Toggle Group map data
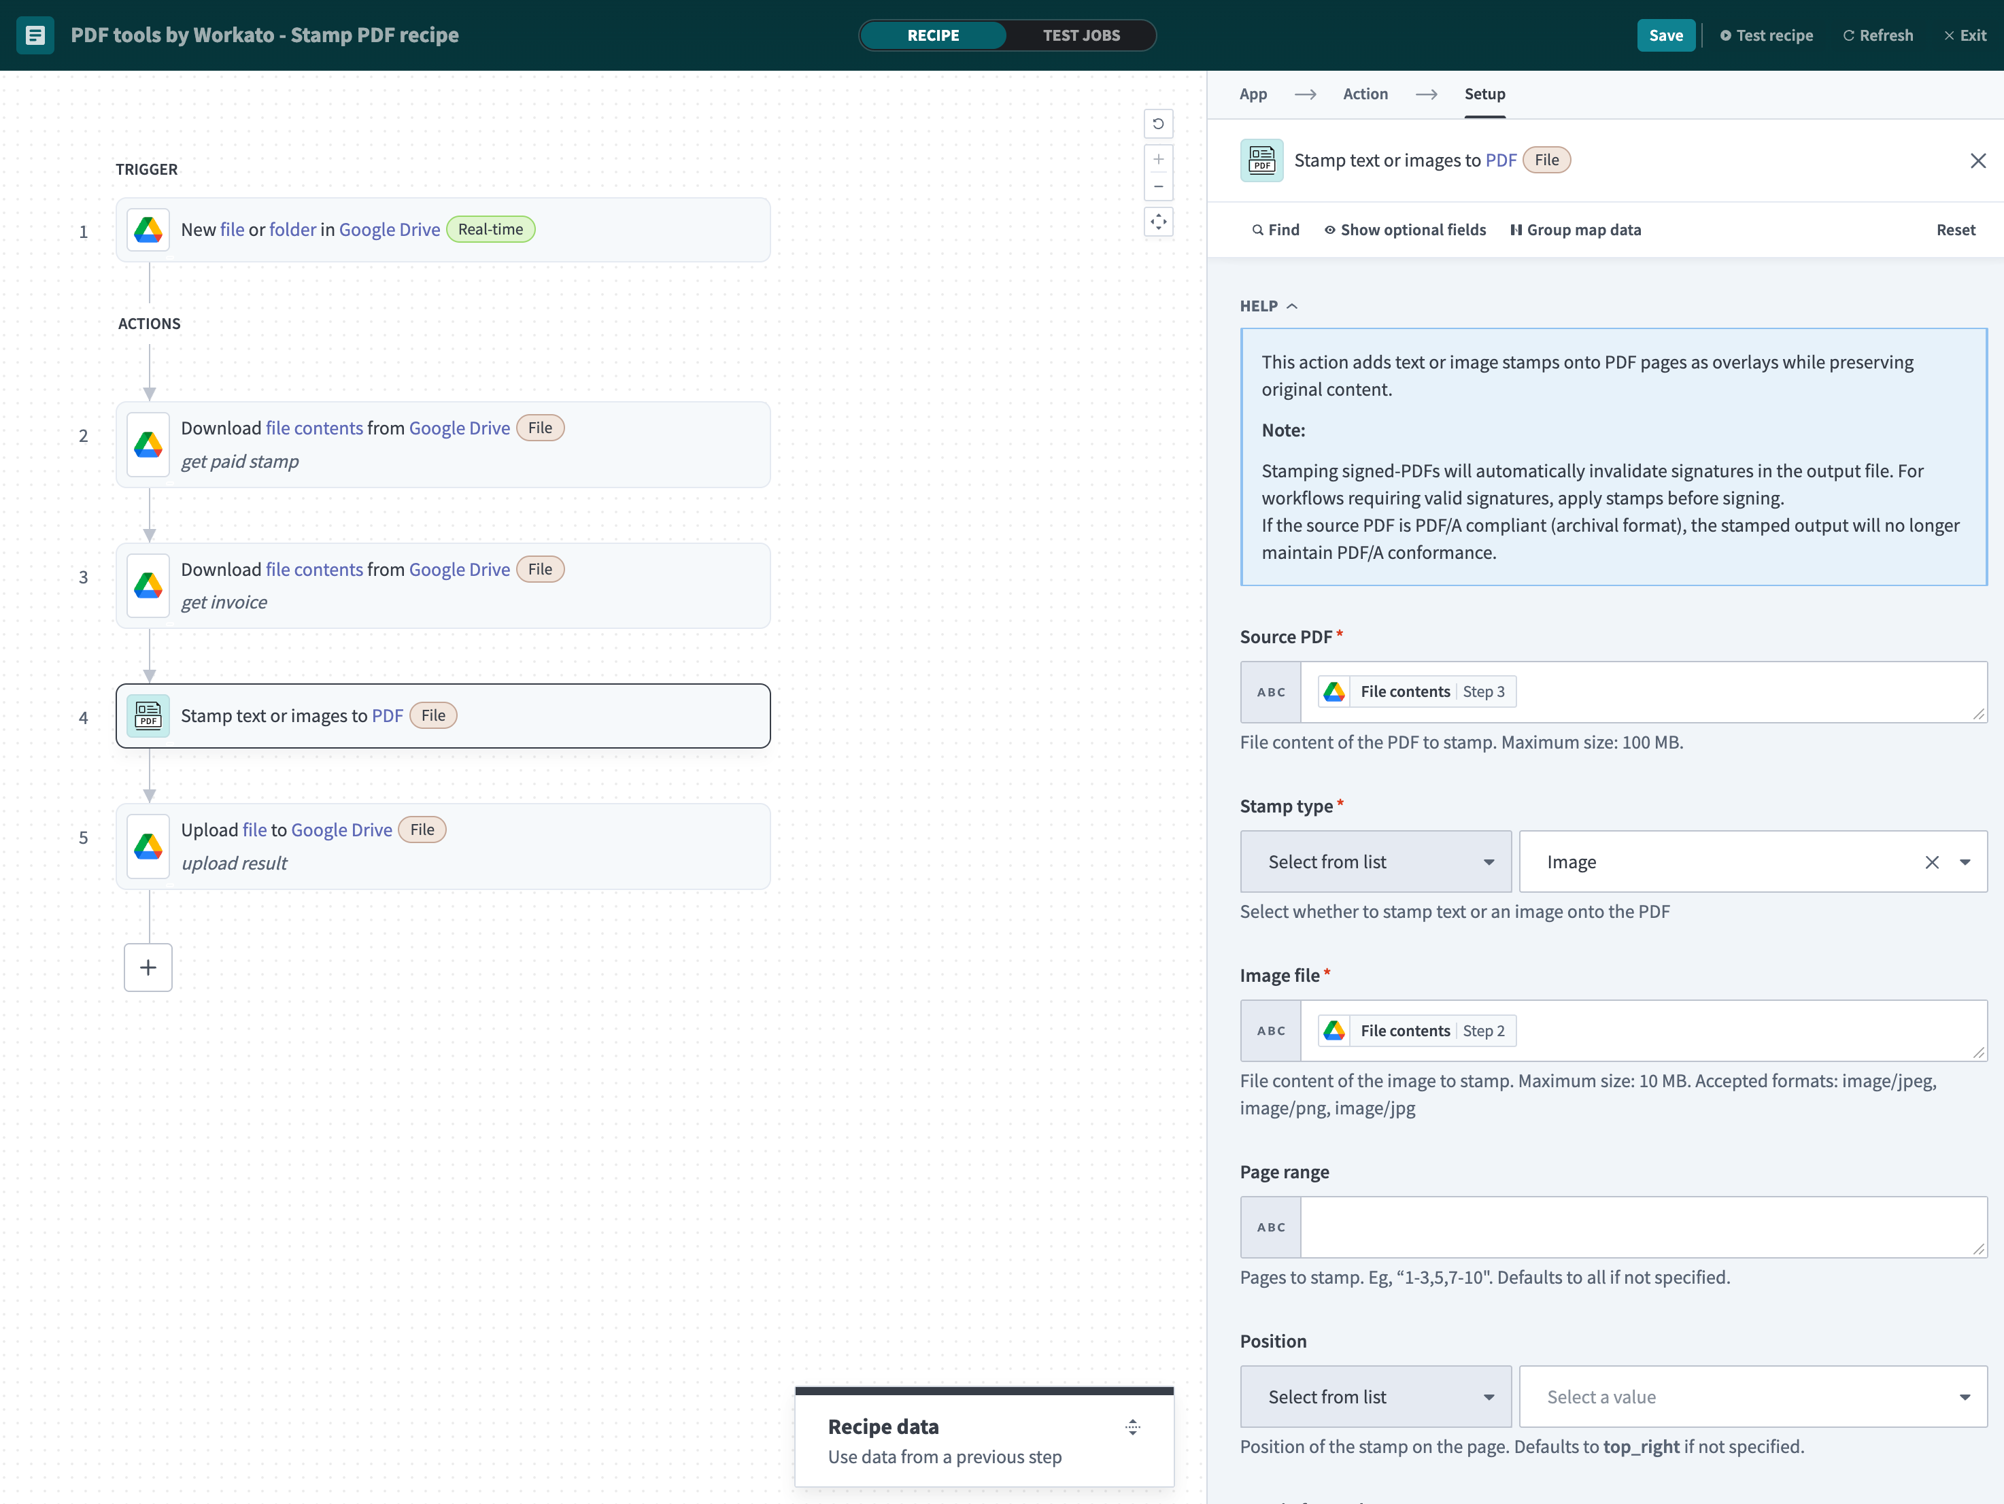Viewport: 2004px width, 1504px height. (1575, 230)
